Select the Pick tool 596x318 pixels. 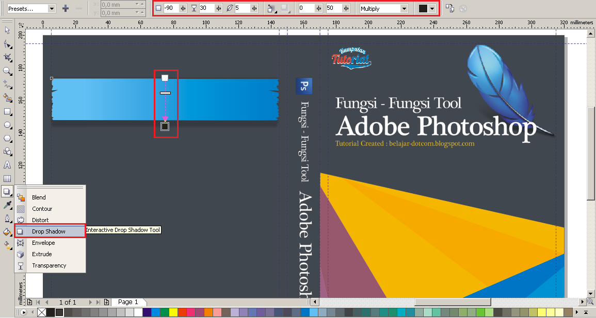pos(7,31)
